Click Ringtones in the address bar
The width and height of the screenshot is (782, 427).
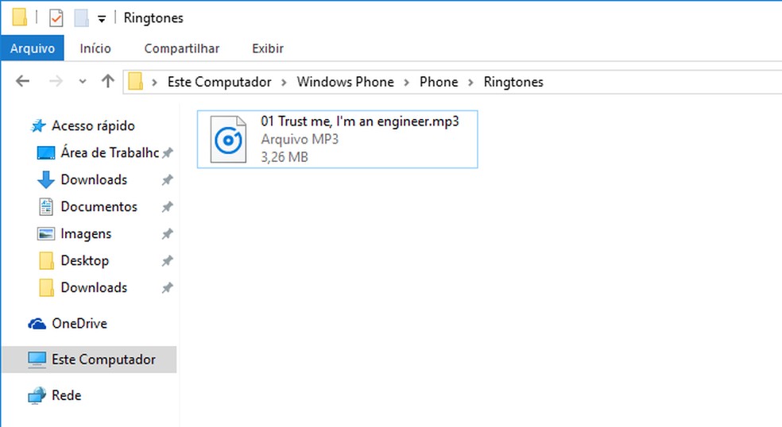tap(513, 82)
